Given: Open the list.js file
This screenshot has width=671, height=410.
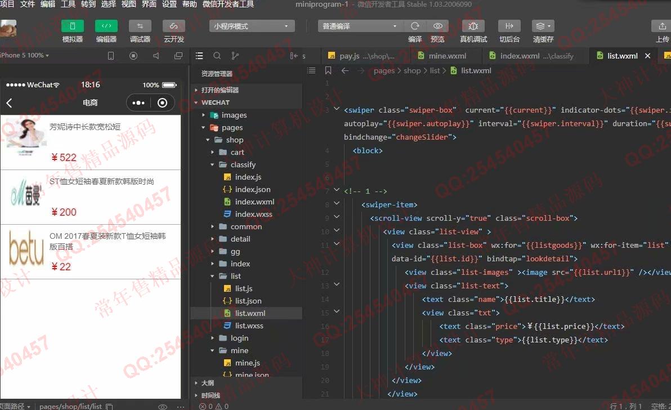Looking at the screenshot, I should (247, 288).
